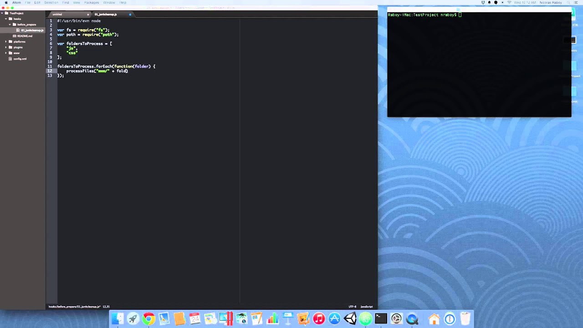Open the Numbers chart icon in Dock
The image size is (583, 328).
[272, 319]
